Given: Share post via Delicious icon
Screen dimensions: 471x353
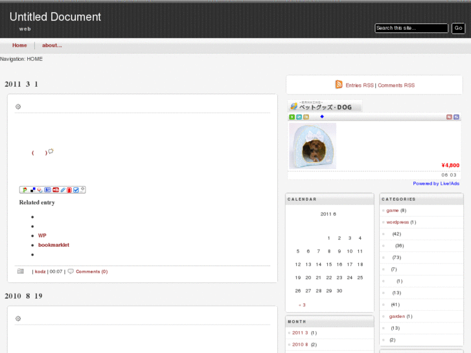Looking at the screenshot, I should pyautogui.click(x=33, y=190).
